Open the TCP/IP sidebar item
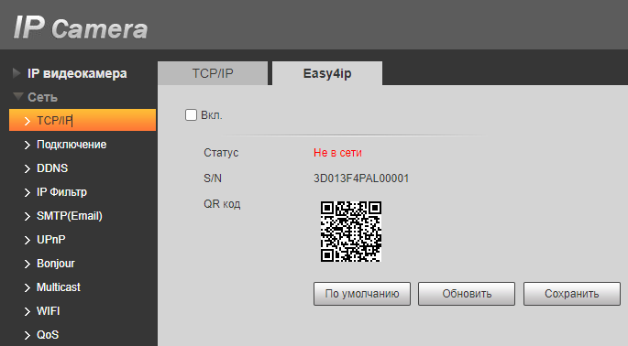The height and width of the screenshot is (346, 628). point(83,120)
